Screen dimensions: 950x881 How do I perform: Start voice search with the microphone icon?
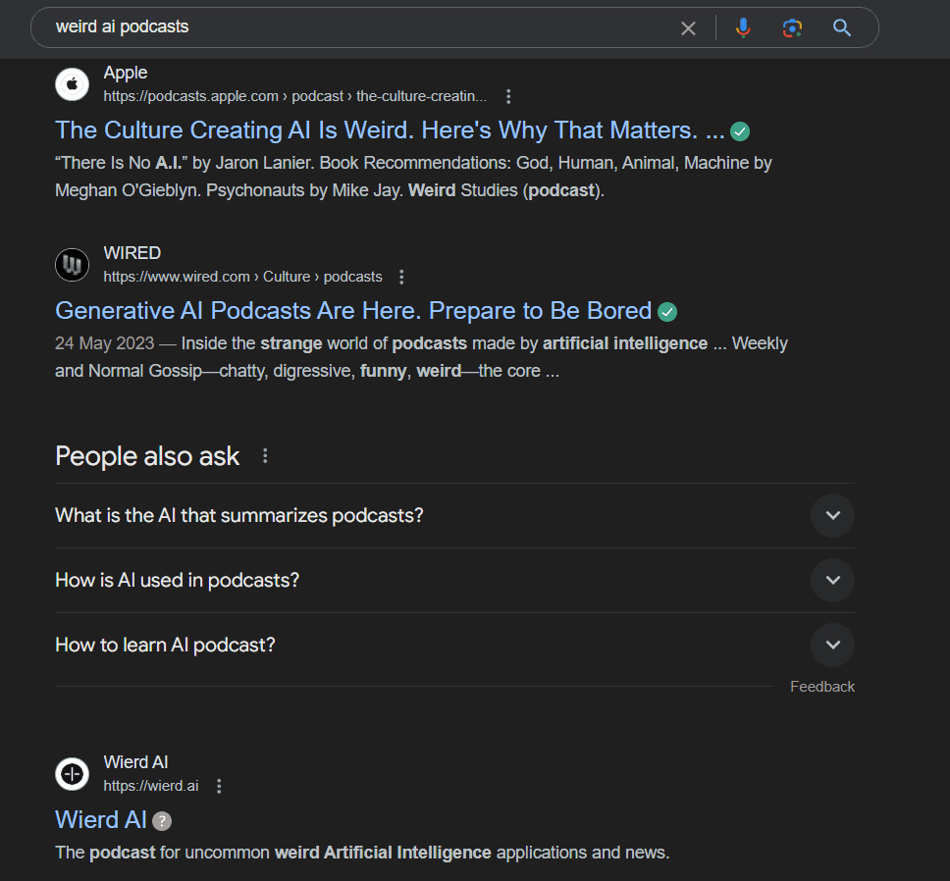(743, 27)
